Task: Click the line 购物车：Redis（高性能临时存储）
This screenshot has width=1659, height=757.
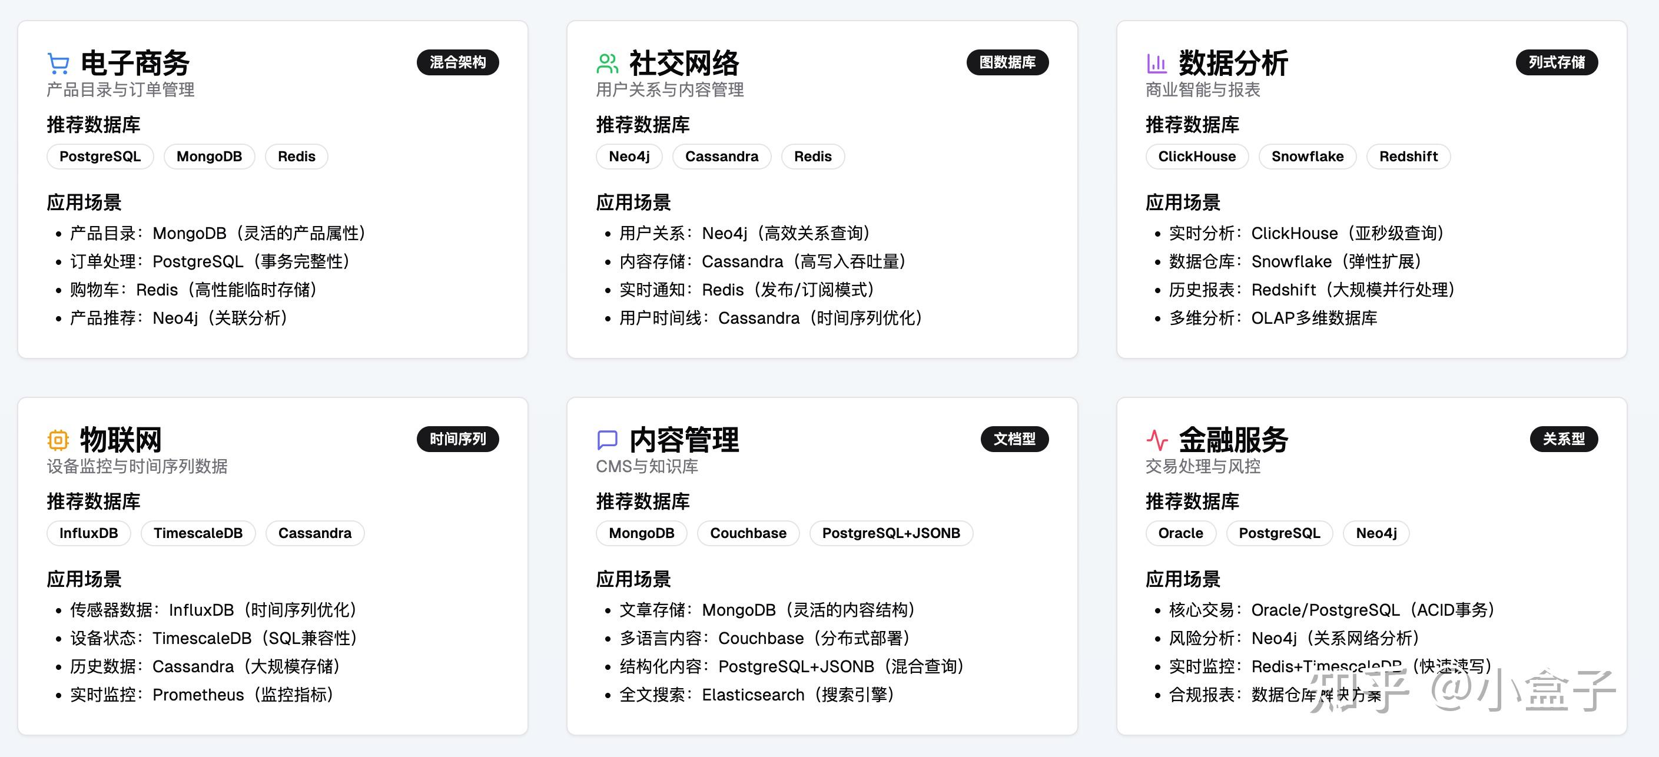Action: click(194, 290)
